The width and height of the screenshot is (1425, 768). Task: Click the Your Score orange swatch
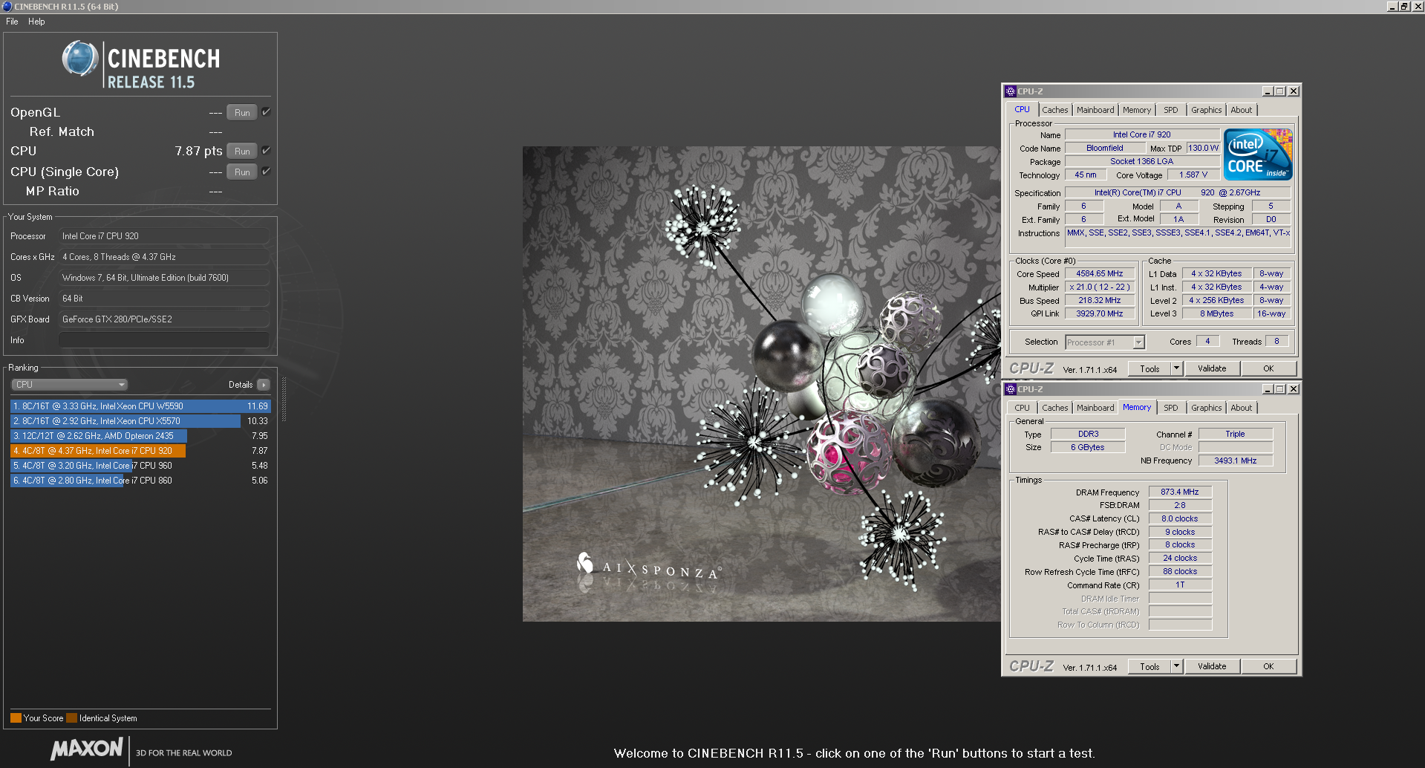point(16,718)
